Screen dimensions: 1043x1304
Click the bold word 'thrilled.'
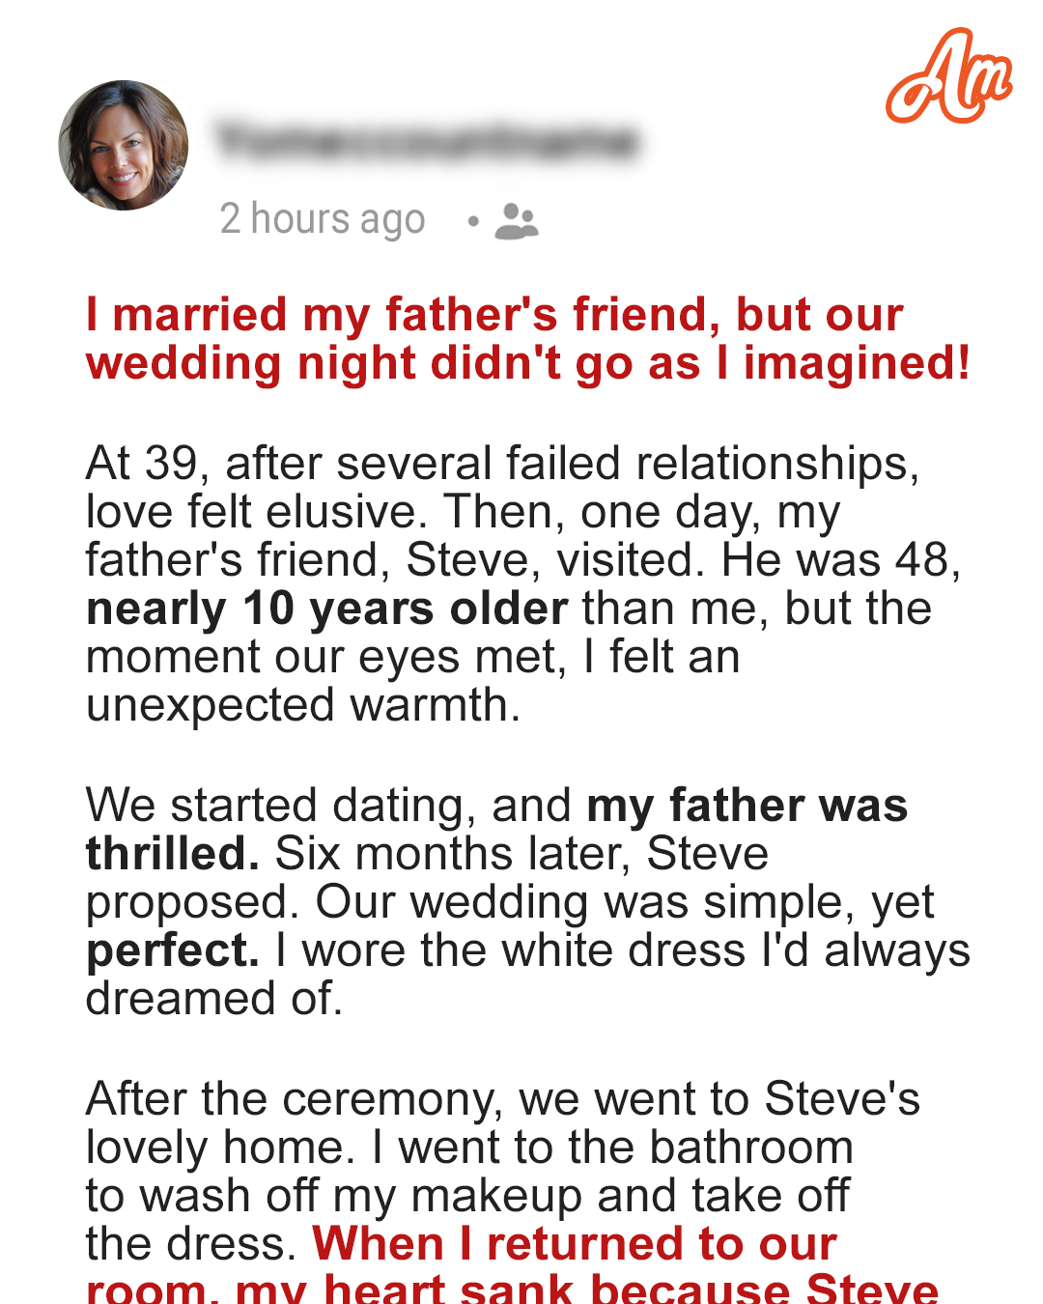[173, 854]
